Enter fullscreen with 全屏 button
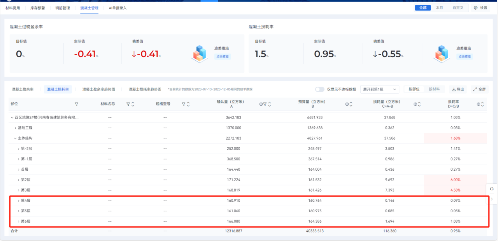 coord(479,89)
